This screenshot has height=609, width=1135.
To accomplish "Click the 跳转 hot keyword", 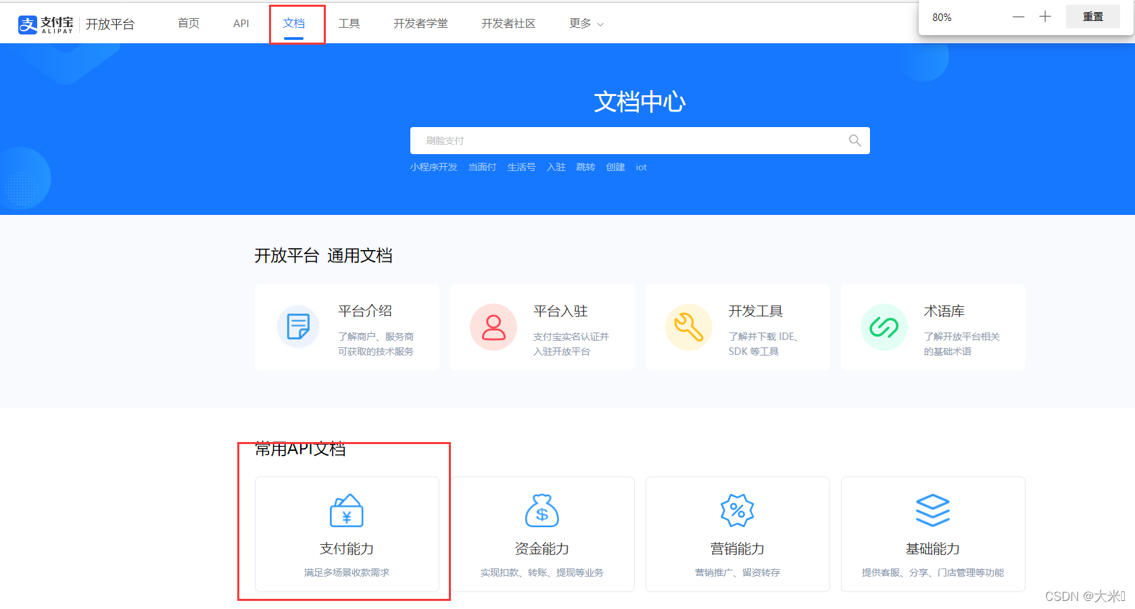I will click(585, 167).
